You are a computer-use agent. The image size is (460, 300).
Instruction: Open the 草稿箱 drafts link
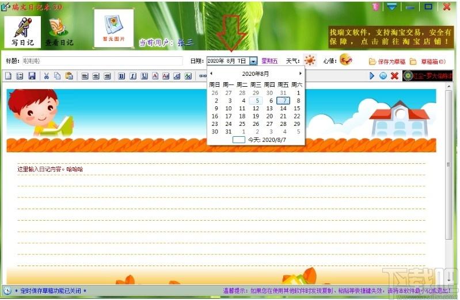point(428,61)
